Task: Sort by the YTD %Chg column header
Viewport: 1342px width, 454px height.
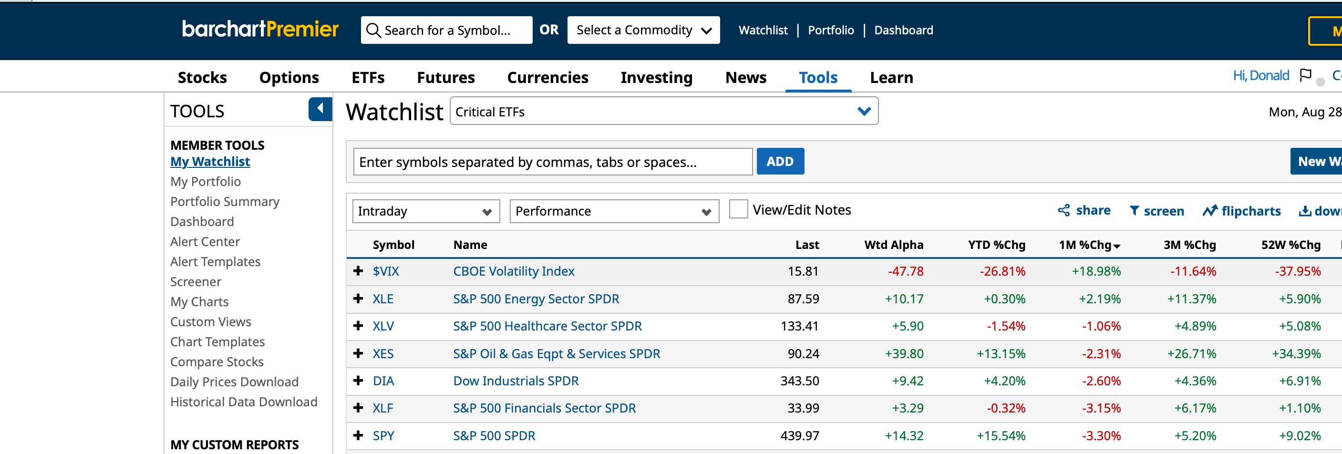Action: [x=996, y=245]
